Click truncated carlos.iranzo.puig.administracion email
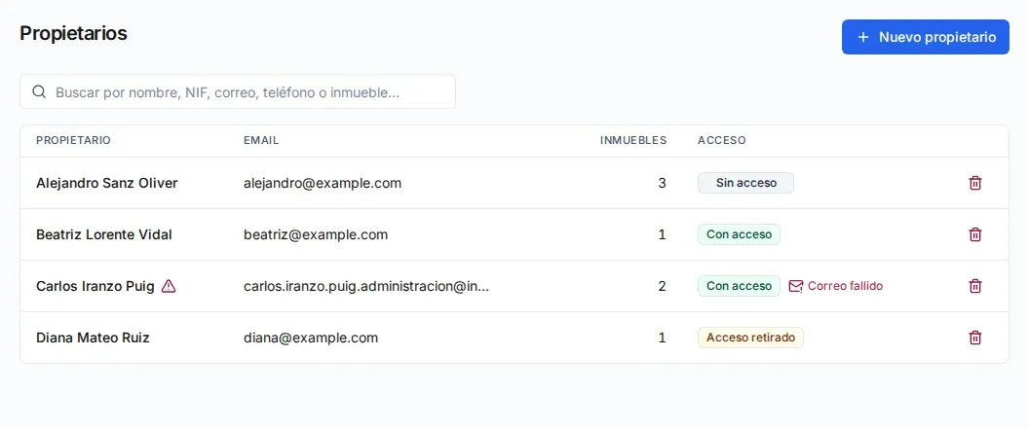This screenshot has width=1029, height=428. (366, 286)
